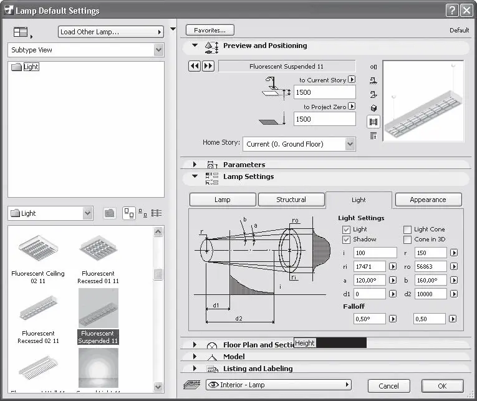Click the library scrollbar up arrow
The width and height of the screenshot is (477, 401).
pos(158,232)
